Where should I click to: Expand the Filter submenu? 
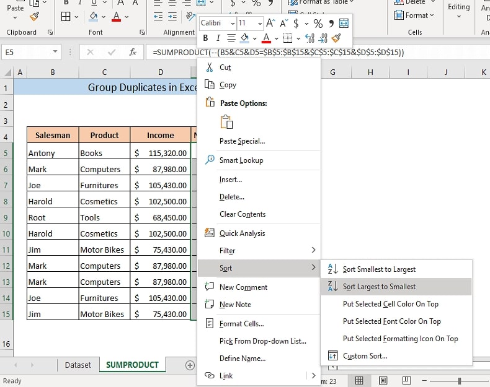point(259,250)
